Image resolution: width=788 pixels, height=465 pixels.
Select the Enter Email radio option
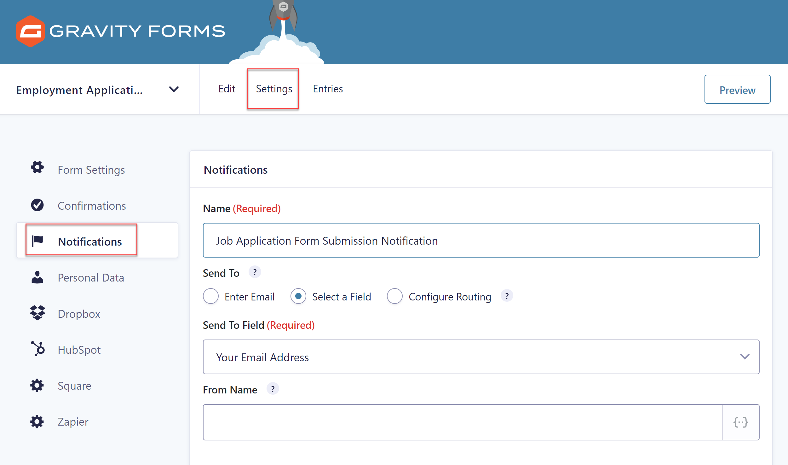tap(211, 296)
